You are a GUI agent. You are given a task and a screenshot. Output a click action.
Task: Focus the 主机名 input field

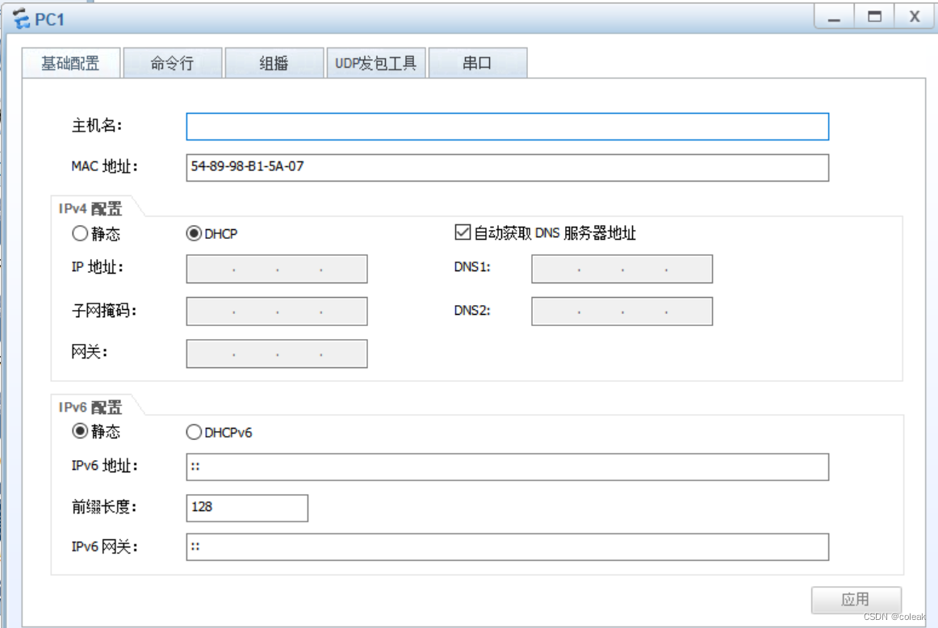pyautogui.click(x=507, y=127)
